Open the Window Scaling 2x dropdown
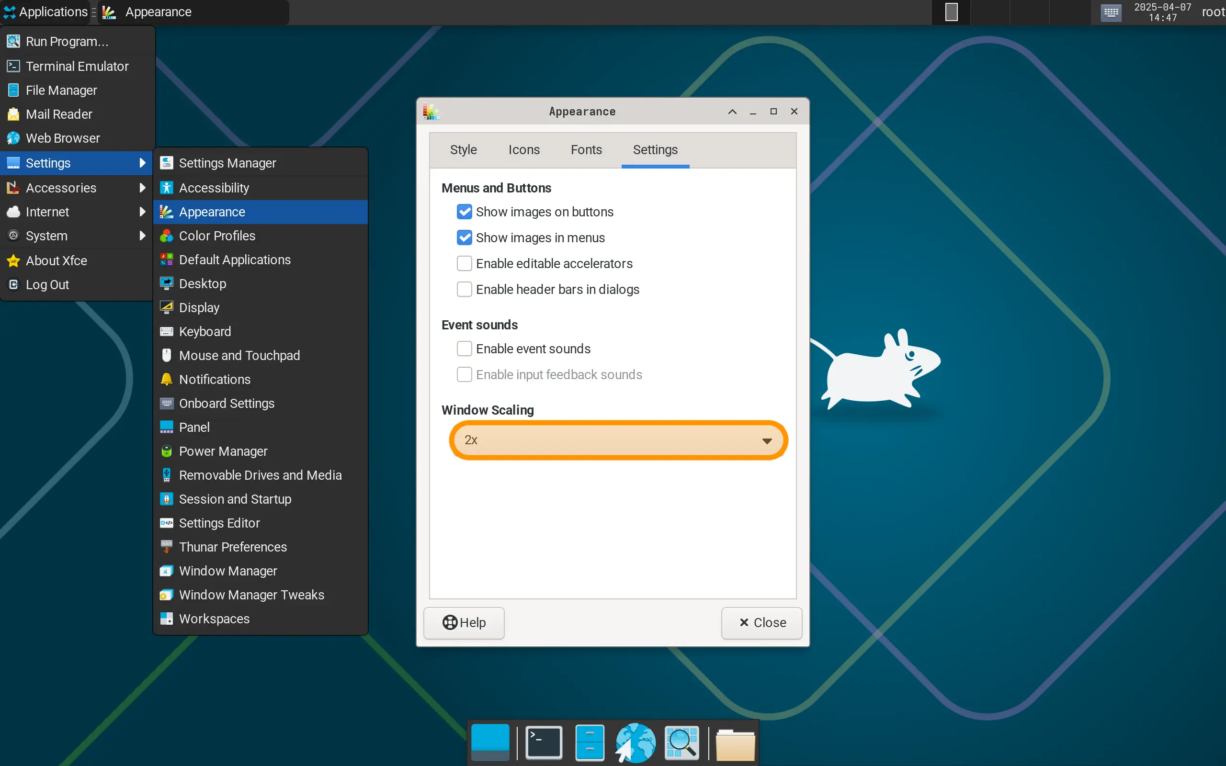 point(618,440)
